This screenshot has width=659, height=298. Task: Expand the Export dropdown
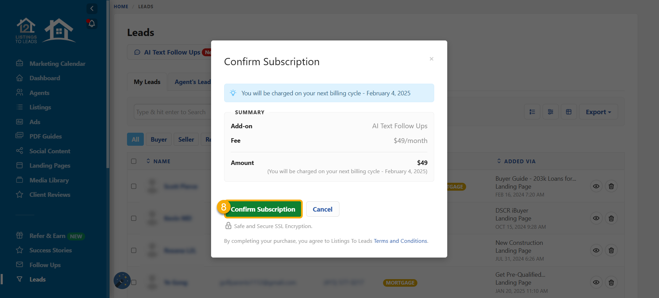coord(598,112)
